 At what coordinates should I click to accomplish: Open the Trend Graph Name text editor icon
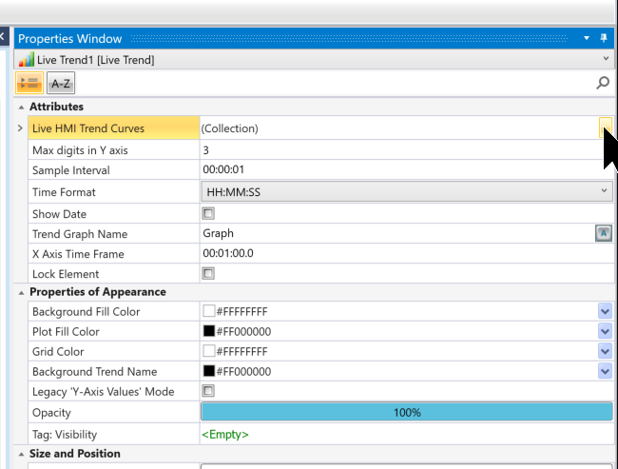(604, 233)
